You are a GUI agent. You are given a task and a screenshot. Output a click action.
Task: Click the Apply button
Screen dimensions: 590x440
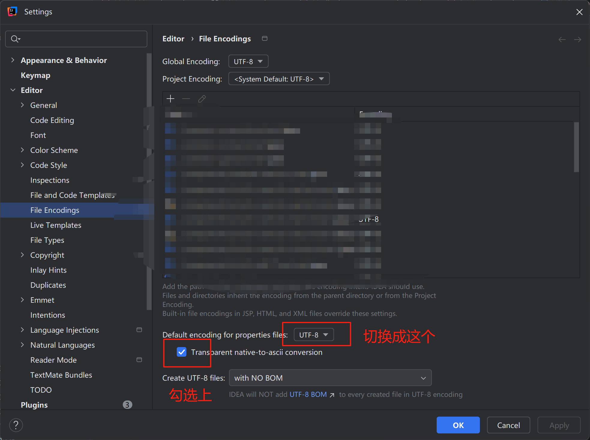point(559,425)
